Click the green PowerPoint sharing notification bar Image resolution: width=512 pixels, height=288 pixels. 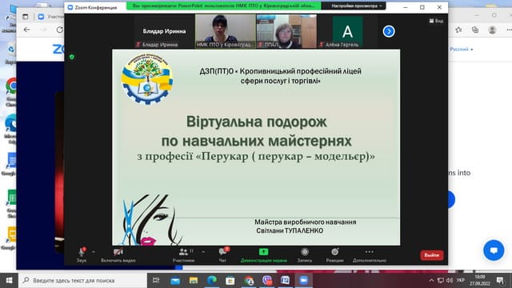224,6
